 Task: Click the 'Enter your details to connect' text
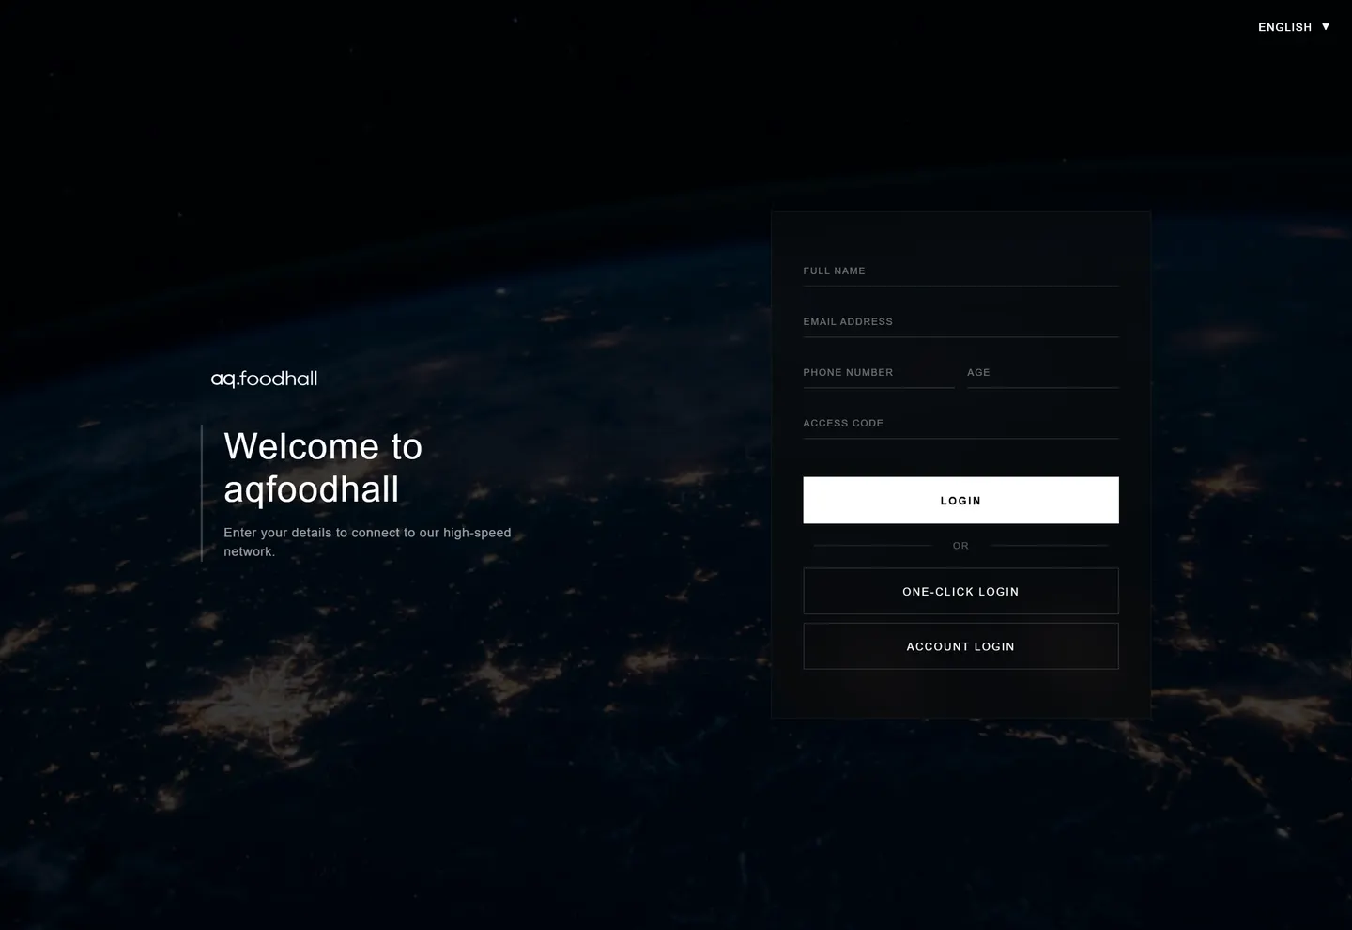(367, 542)
